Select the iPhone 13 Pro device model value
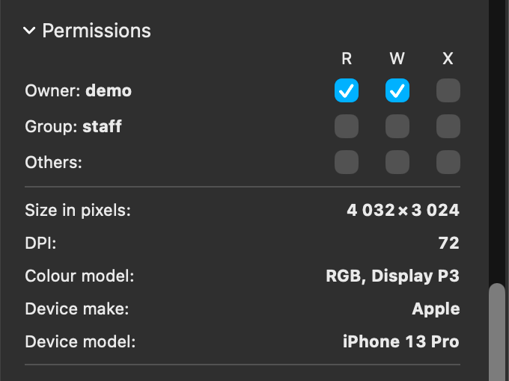The image size is (509, 381). click(400, 342)
